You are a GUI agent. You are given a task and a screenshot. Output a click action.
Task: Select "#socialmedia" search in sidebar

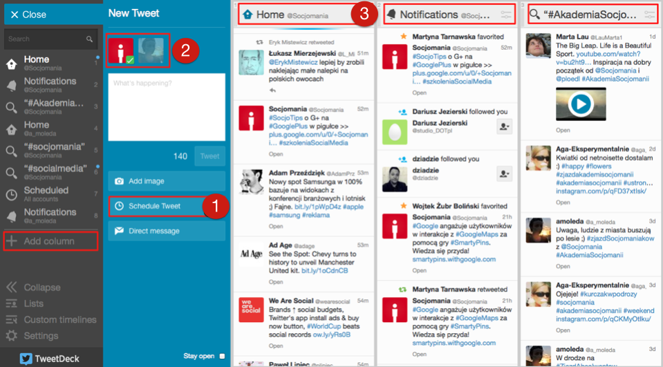click(x=50, y=172)
